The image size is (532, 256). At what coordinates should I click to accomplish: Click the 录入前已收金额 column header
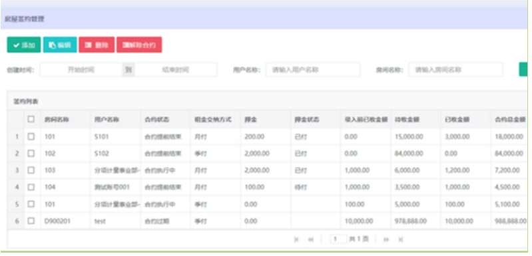coord(366,120)
